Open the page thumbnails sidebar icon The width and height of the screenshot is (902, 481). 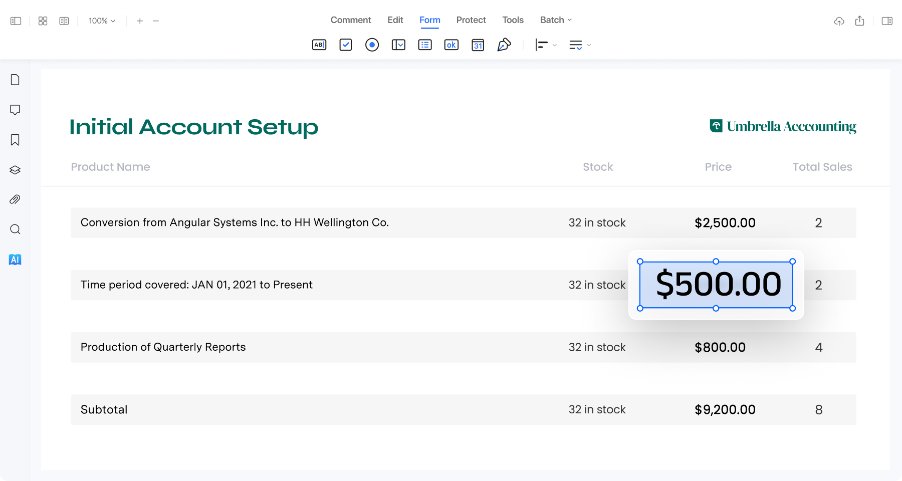pos(15,80)
